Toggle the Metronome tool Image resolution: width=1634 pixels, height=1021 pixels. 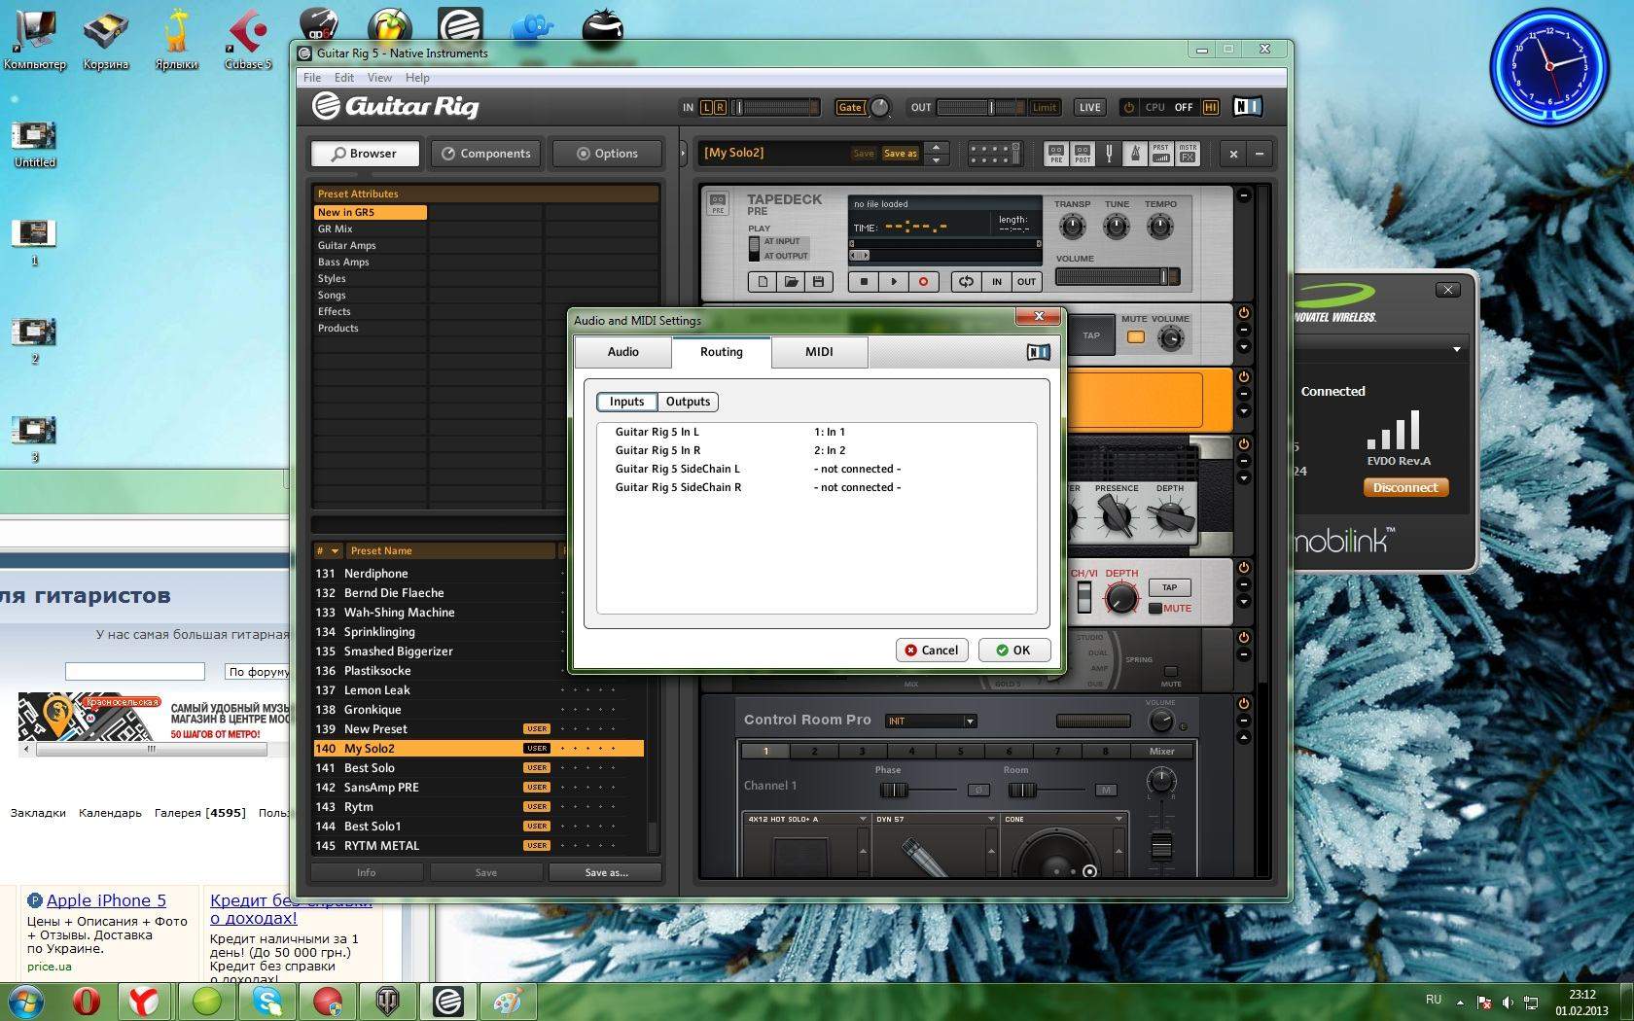(1134, 154)
